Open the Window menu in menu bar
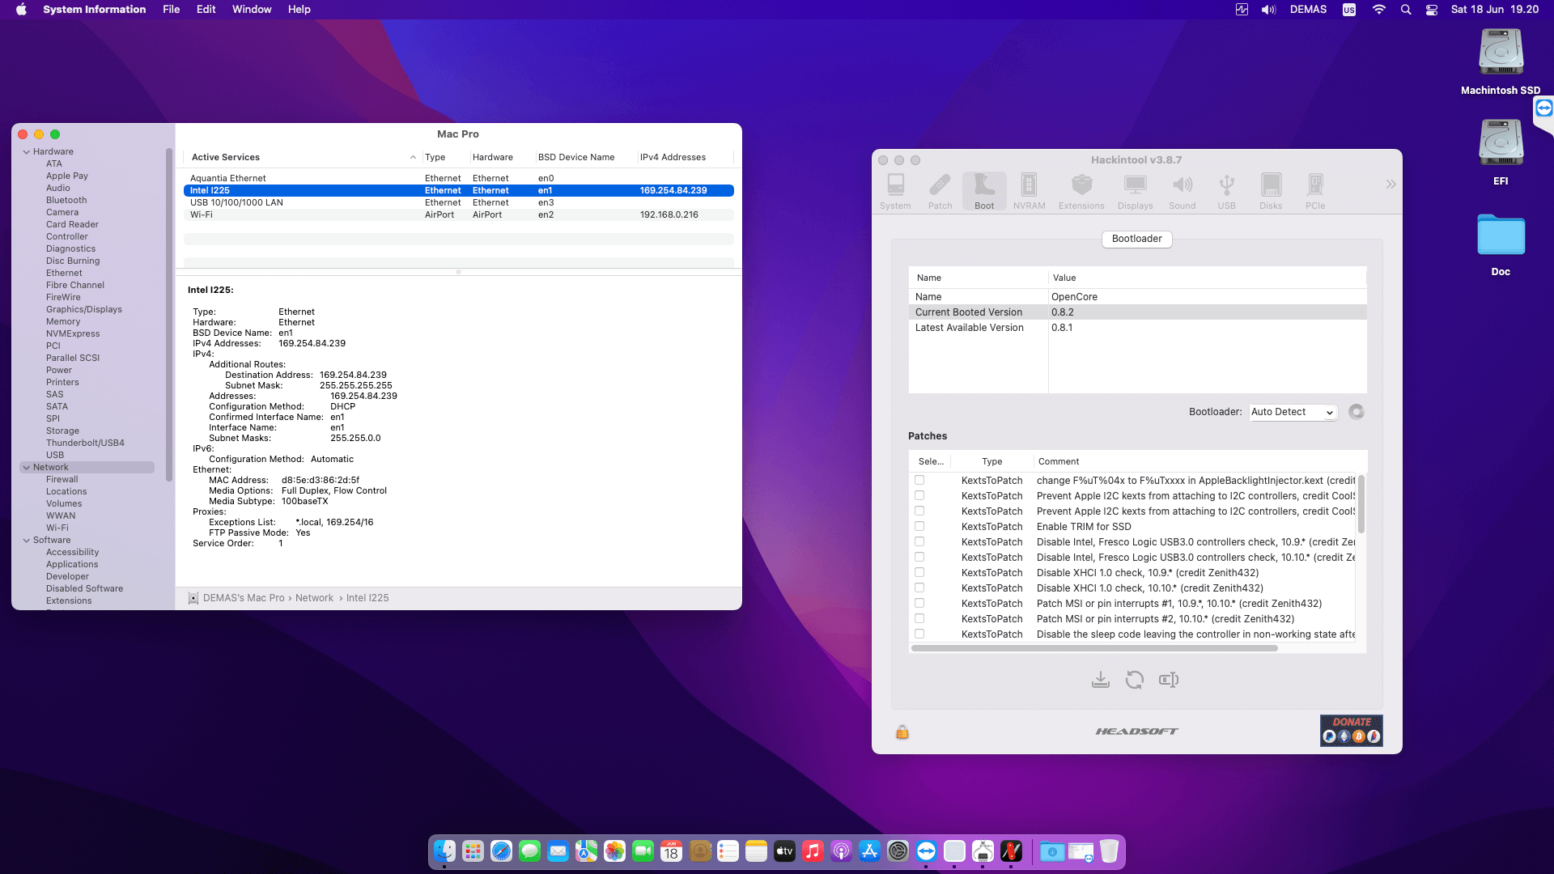1554x874 pixels. [x=251, y=9]
